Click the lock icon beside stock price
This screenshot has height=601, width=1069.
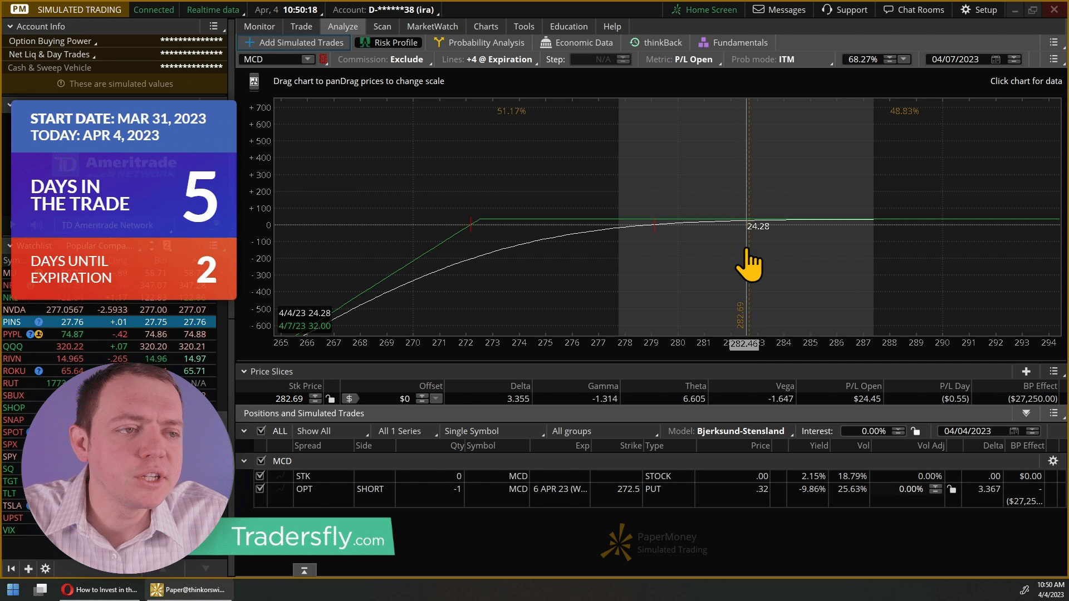[331, 398]
